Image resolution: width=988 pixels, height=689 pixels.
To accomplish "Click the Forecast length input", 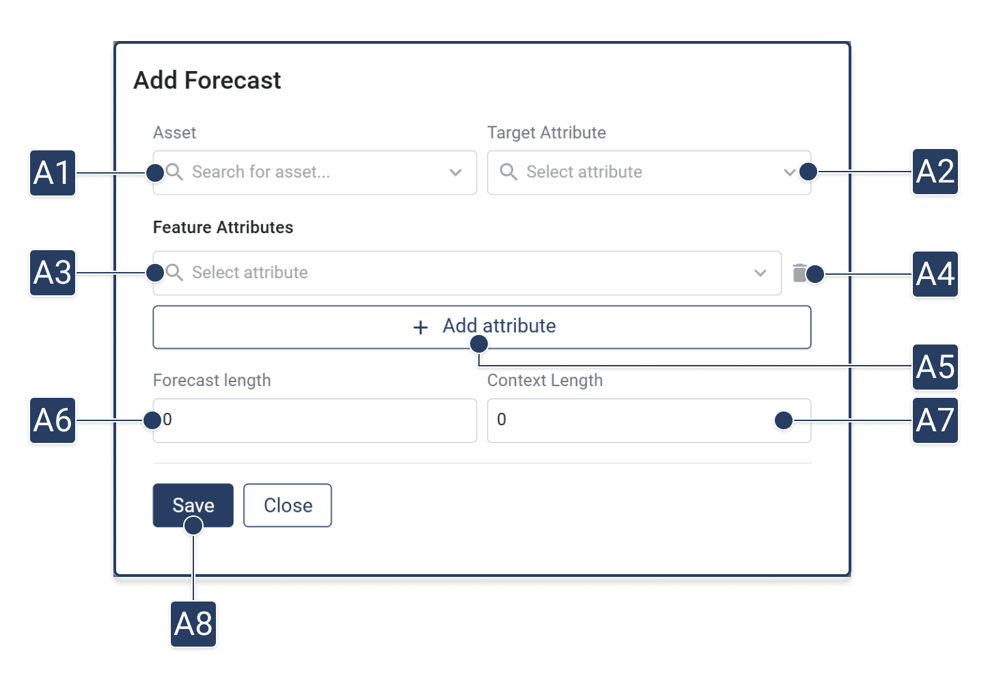I will (314, 420).
